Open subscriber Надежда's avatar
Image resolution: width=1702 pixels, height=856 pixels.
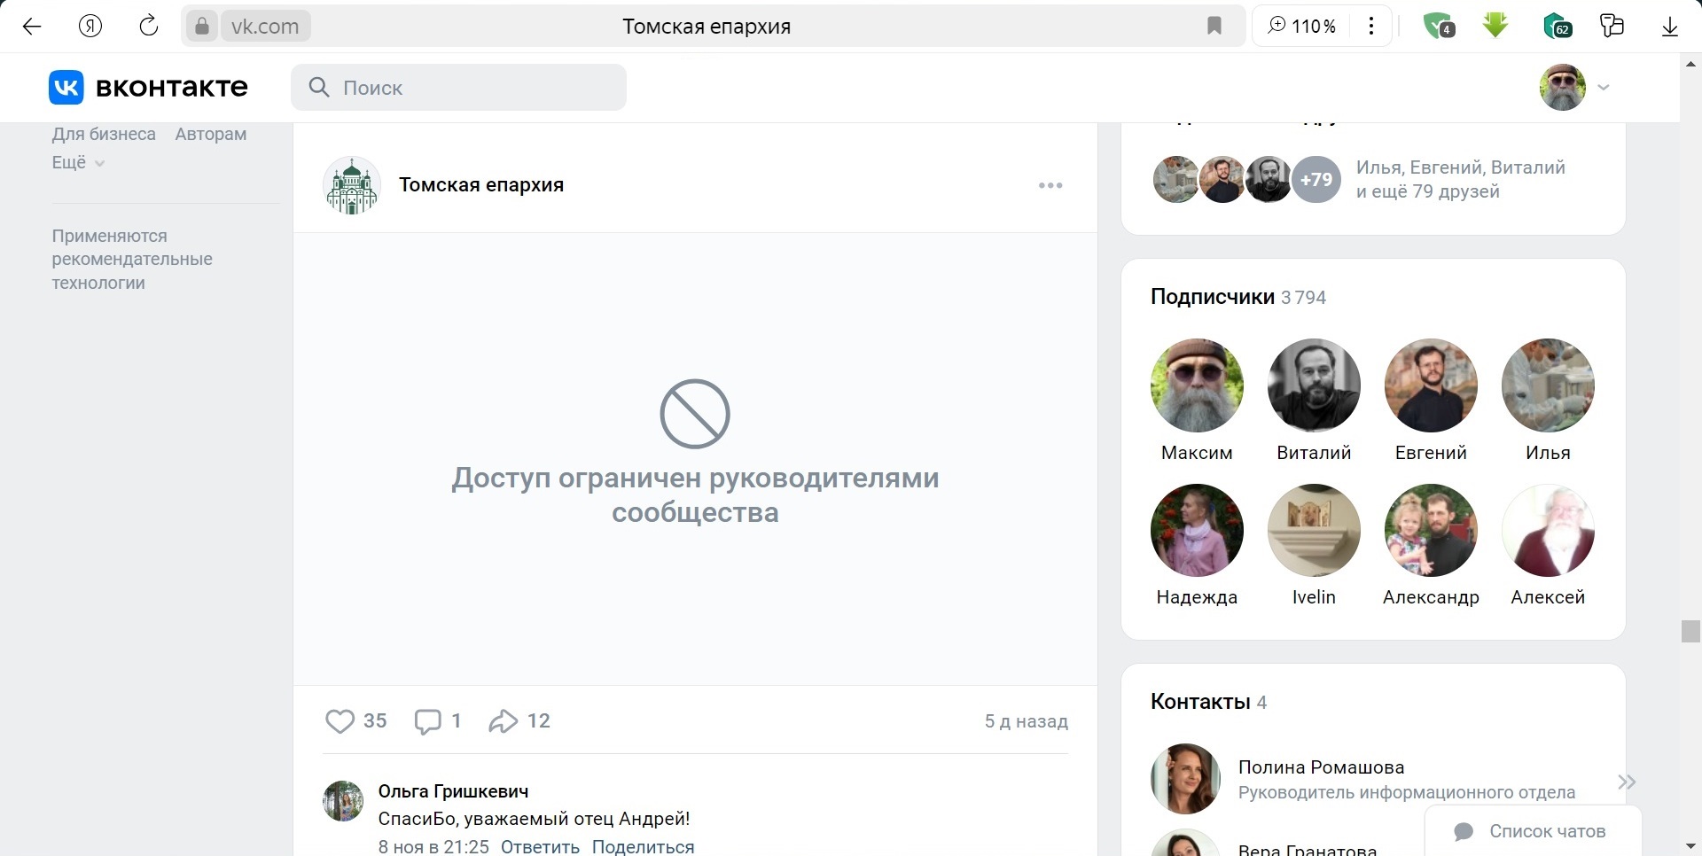[1197, 530]
